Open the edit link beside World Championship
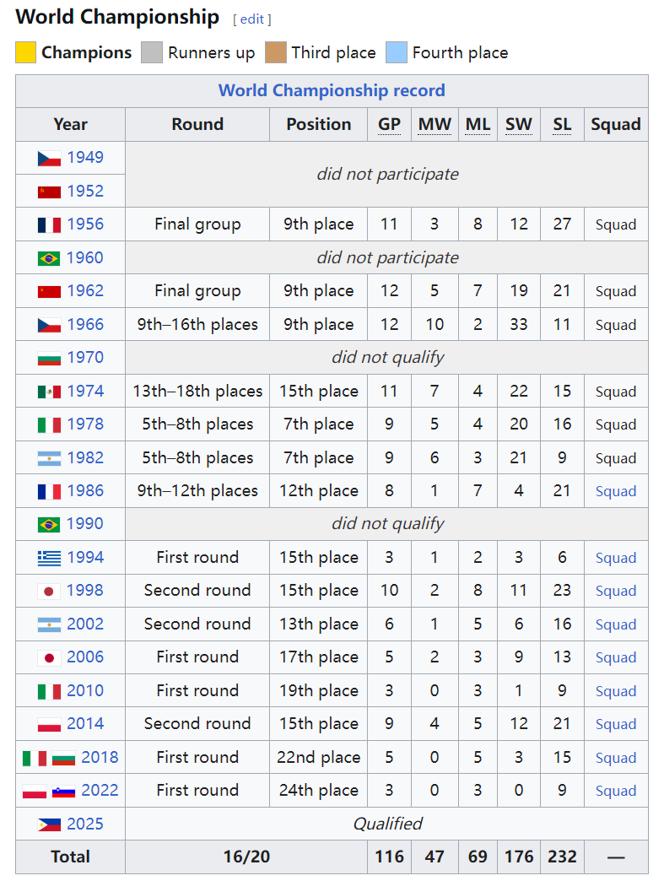 (x=252, y=19)
